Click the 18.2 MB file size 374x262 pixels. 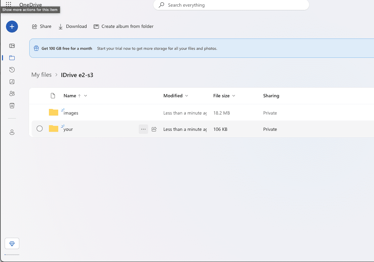click(222, 113)
